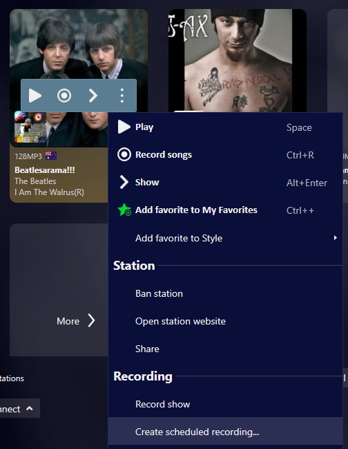
Task: Open three-dots options on station overlay
Action: click(x=122, y=95)
